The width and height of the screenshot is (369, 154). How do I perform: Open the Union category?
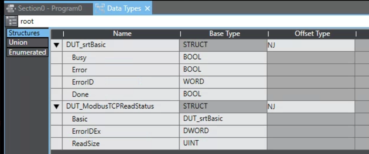click(x=27, y=43)
